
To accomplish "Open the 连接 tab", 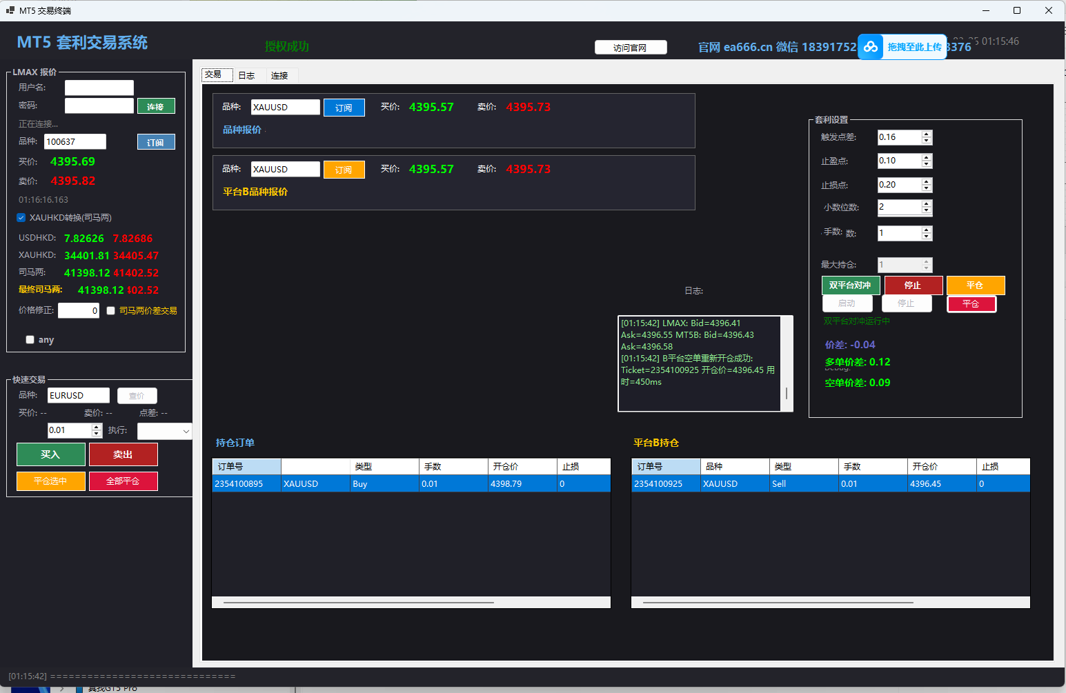I will tap(279, 76).
